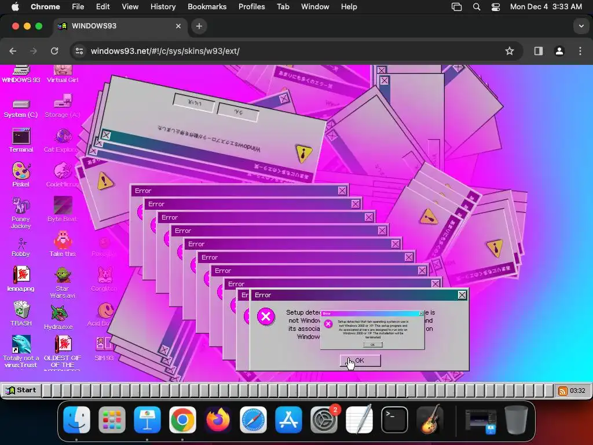
Task: Click OK in the tiny nested Error dialog
Action: click(x=373, y=345)
